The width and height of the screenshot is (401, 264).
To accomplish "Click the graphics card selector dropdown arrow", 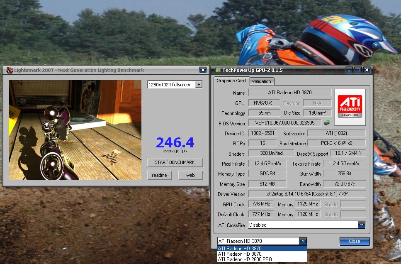I will [303, 241].
